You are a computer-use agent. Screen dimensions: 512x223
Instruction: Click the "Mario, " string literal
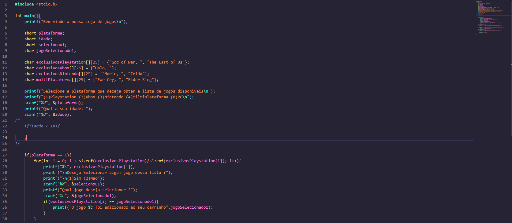coord(113,74)
